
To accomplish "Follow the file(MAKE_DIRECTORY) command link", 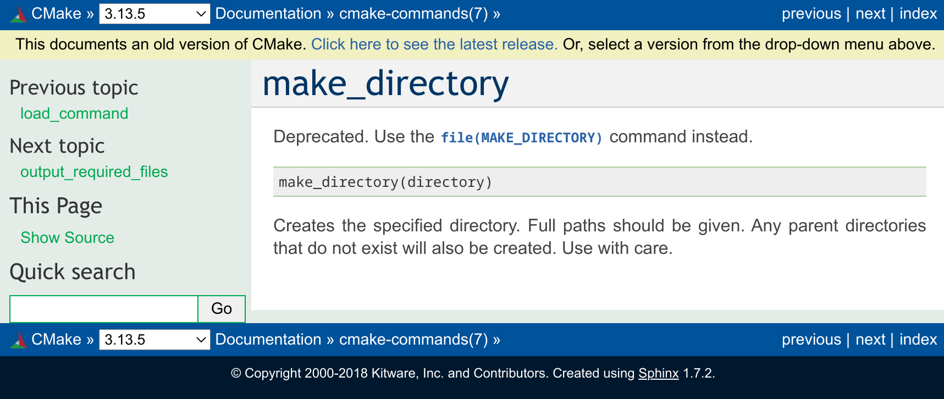I will pos(522,137).
